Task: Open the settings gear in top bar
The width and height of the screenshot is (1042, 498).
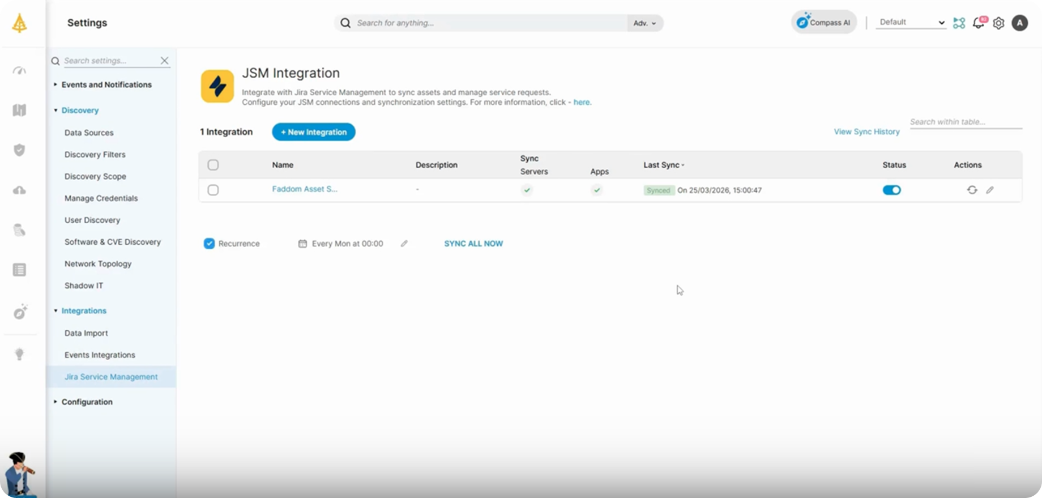Action: [998, 23]
